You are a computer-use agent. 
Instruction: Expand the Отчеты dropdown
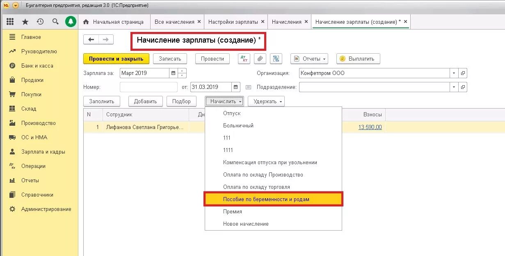(x=309, y=59)
